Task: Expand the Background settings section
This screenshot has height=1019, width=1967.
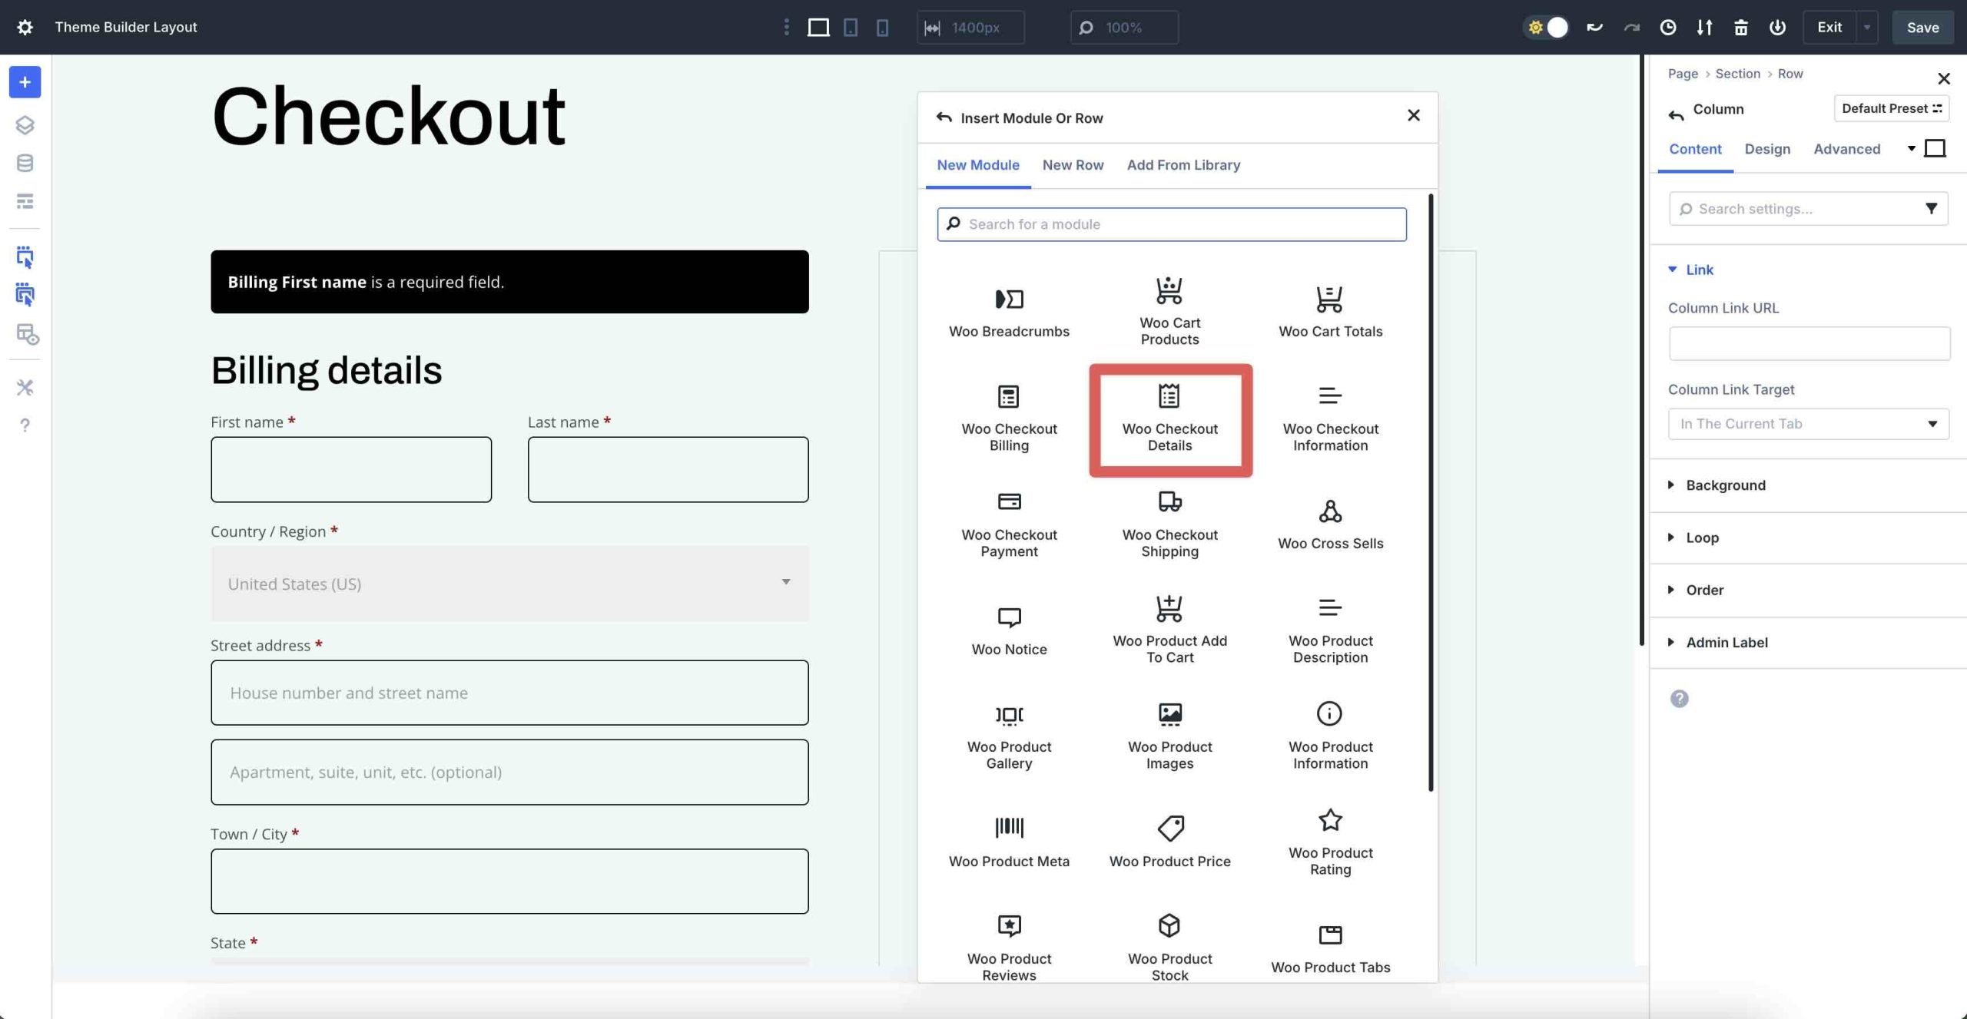Action: coord(1726,485)
